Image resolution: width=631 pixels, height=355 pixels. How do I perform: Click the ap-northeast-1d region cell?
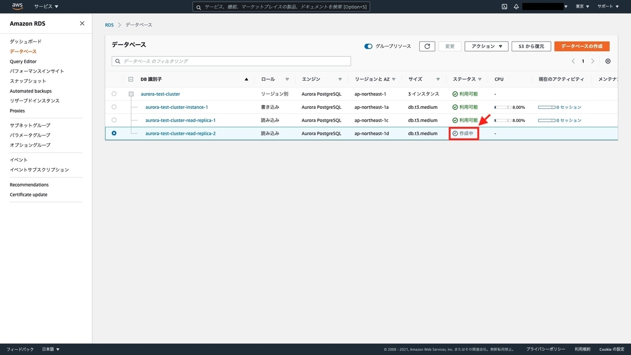click(372, 134)
